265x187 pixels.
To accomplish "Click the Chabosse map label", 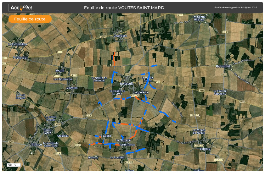I will tap(120, 36).
